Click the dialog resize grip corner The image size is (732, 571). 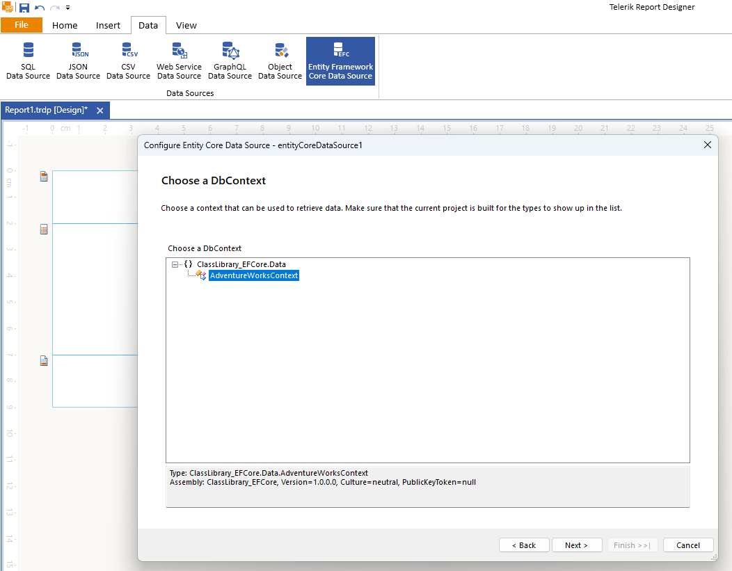pyautogui.click(x=714, y=557)
